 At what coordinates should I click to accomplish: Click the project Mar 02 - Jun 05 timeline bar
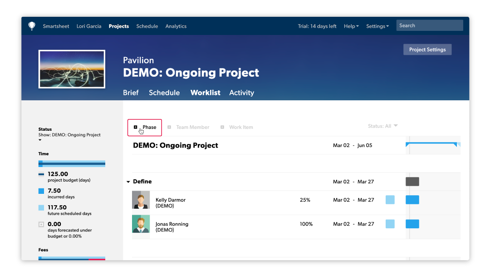pyautogui.click(x=433, y=144)
